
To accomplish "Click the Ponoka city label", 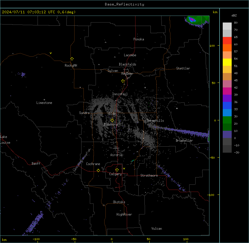I will coord(139,39).
